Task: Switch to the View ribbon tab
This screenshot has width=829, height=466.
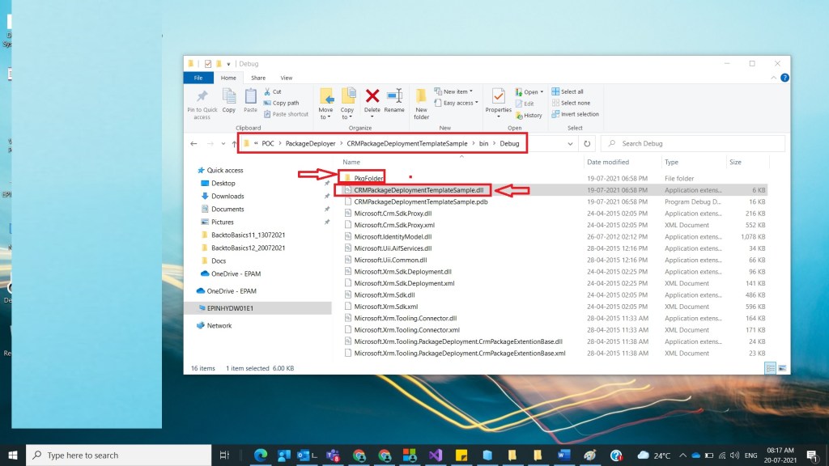Action: click(x=286, y=78)
